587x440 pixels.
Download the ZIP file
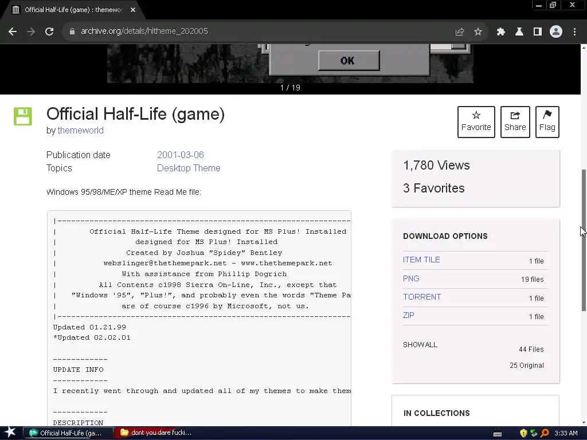[408, 315]
